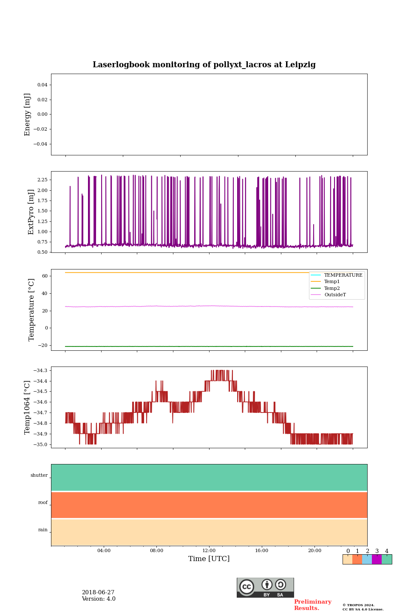The height and width of the screenshot is (613, 408).
Task: Click the −34.3 tick on Temp1064 axis
Action: pyautogui.click(x=41, y=370)
